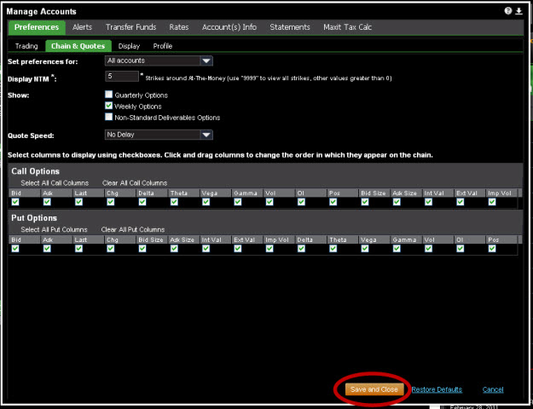Open the Display sub-tab
The height and width of the screenshot is (409, 533).
pos(129,46)
